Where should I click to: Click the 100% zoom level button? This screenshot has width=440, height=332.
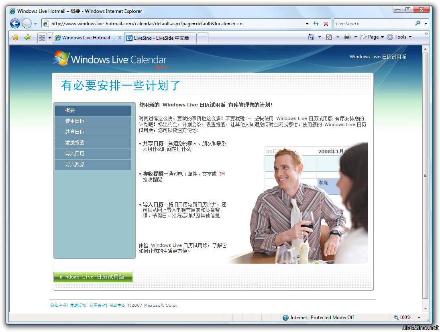coord(403,318)
